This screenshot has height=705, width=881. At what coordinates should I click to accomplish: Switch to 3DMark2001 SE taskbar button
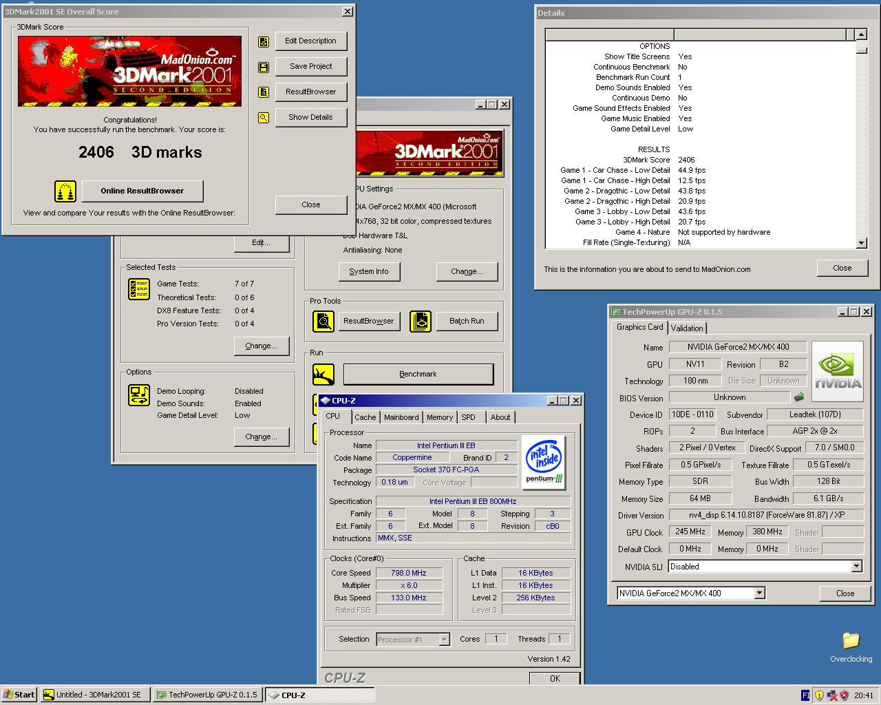[94, 695]
